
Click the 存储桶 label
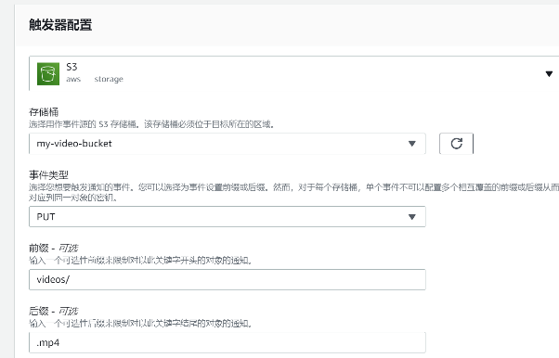click(44, 112)
